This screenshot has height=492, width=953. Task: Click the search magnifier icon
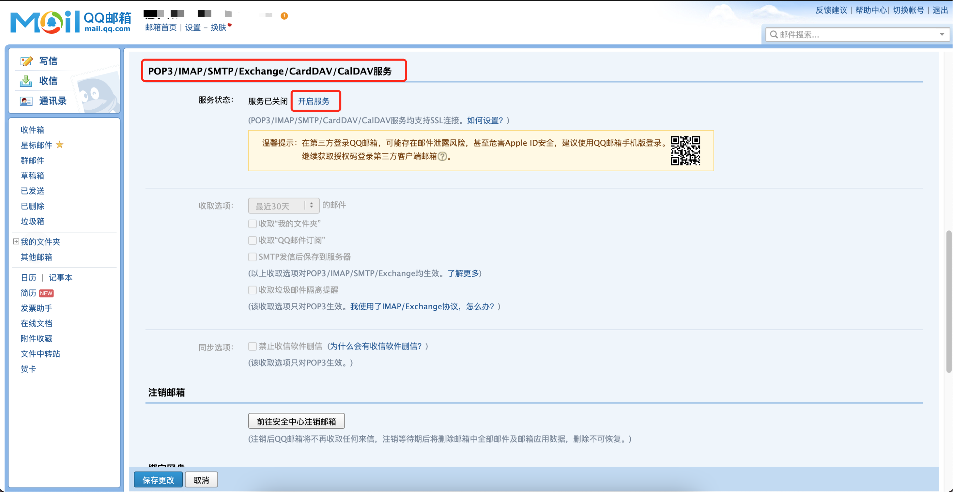click(774, 35)
